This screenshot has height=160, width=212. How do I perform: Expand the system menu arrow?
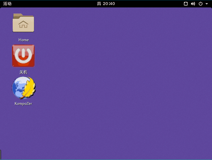[207, 4]
